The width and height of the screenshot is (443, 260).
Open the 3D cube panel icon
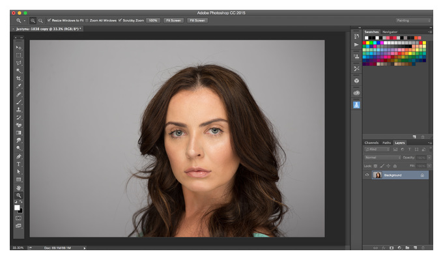point(356,81)
